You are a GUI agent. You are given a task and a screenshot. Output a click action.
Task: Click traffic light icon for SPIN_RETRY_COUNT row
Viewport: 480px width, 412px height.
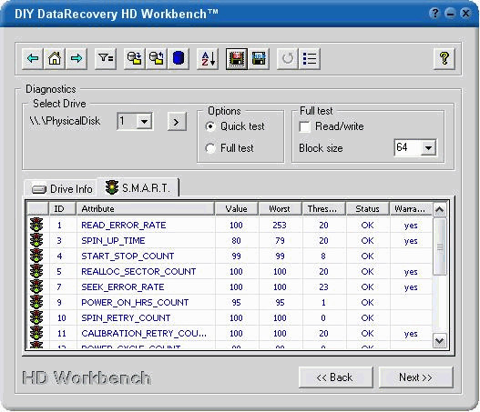point(36,317)
